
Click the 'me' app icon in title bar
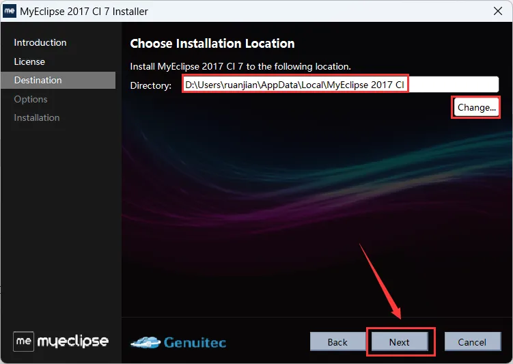click(9, 11)
